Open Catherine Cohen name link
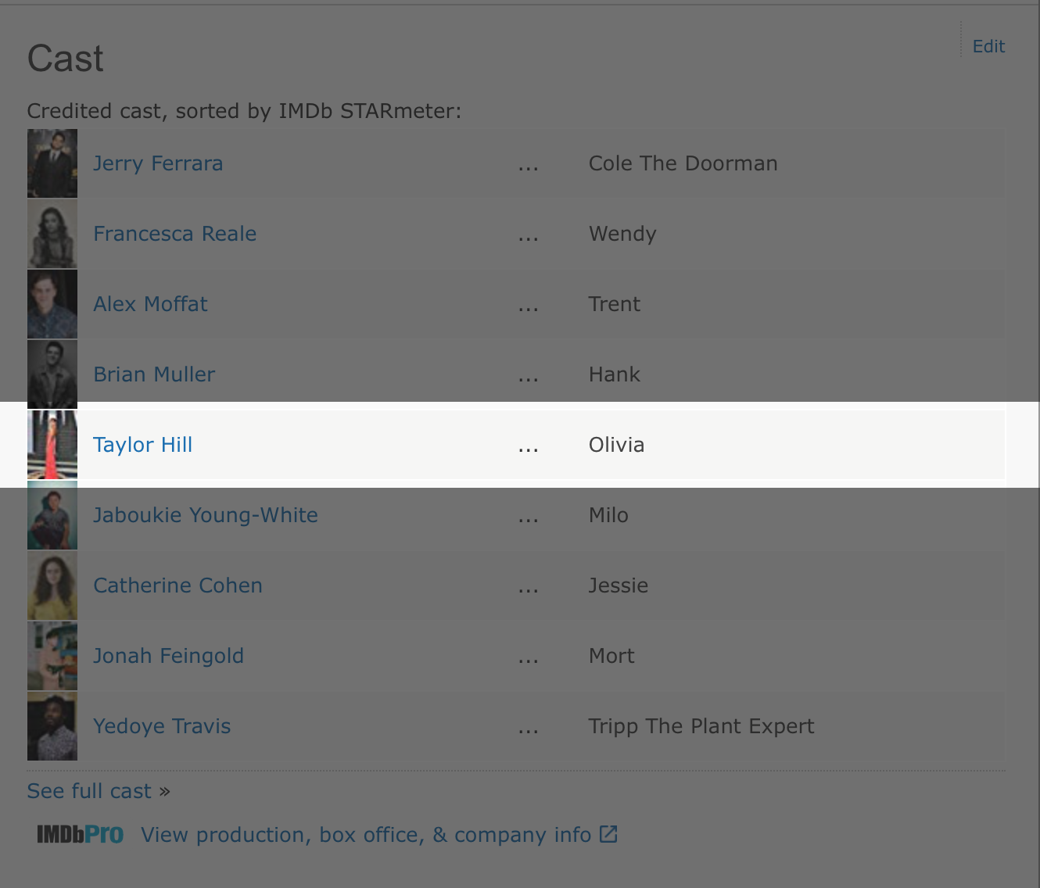Screen dimensions: 1040x888 point(178,585)
